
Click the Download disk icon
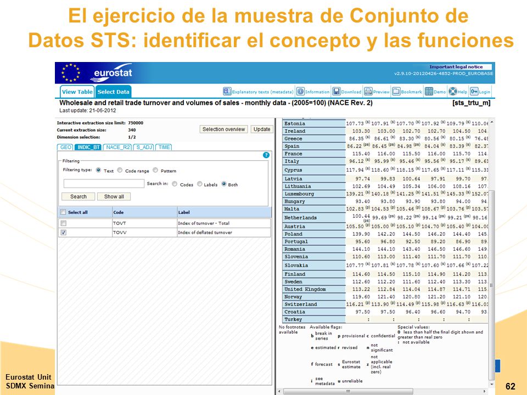point(337,92)
